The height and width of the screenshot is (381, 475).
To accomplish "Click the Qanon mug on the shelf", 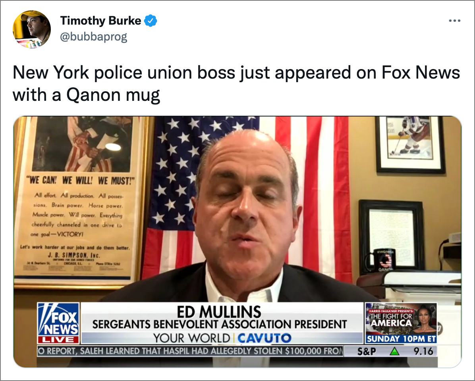I will 381,261.
